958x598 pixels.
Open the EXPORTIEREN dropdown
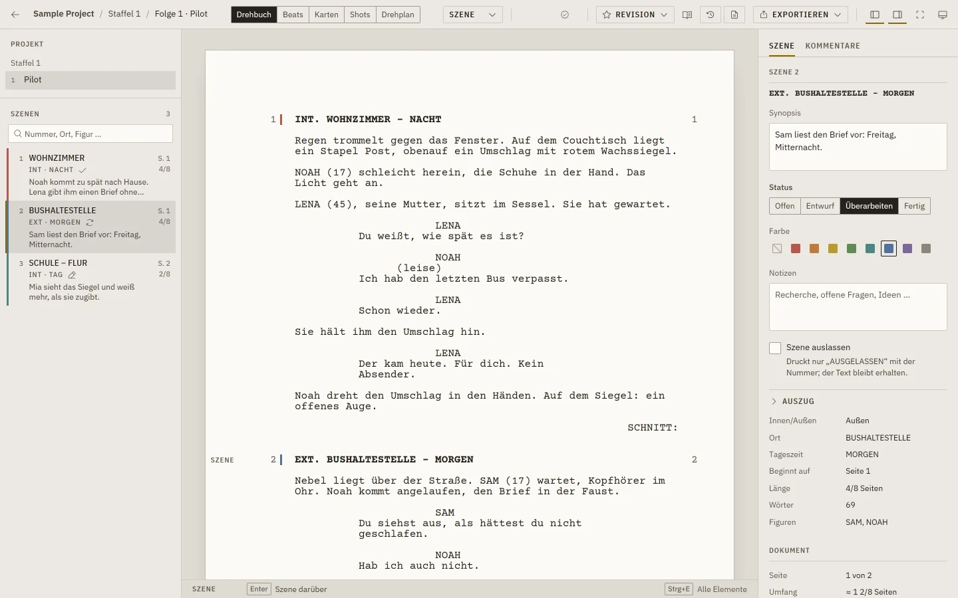click(800, 15)
